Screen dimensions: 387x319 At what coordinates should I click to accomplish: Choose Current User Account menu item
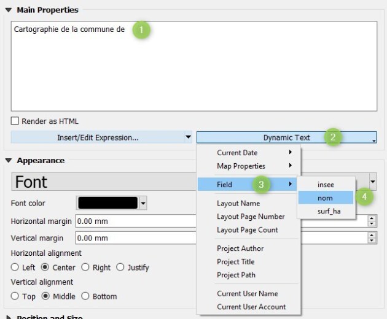[x=249, y=307]
